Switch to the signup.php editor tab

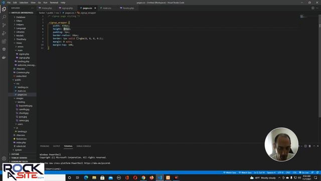[x=67, y=8]
